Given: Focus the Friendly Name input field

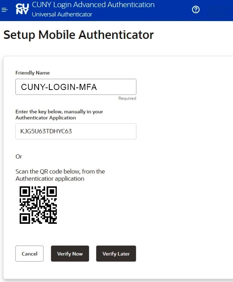Looking at the screenshot, I should tap(76, 87).
